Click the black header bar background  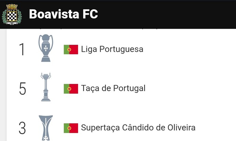point(166,14)
